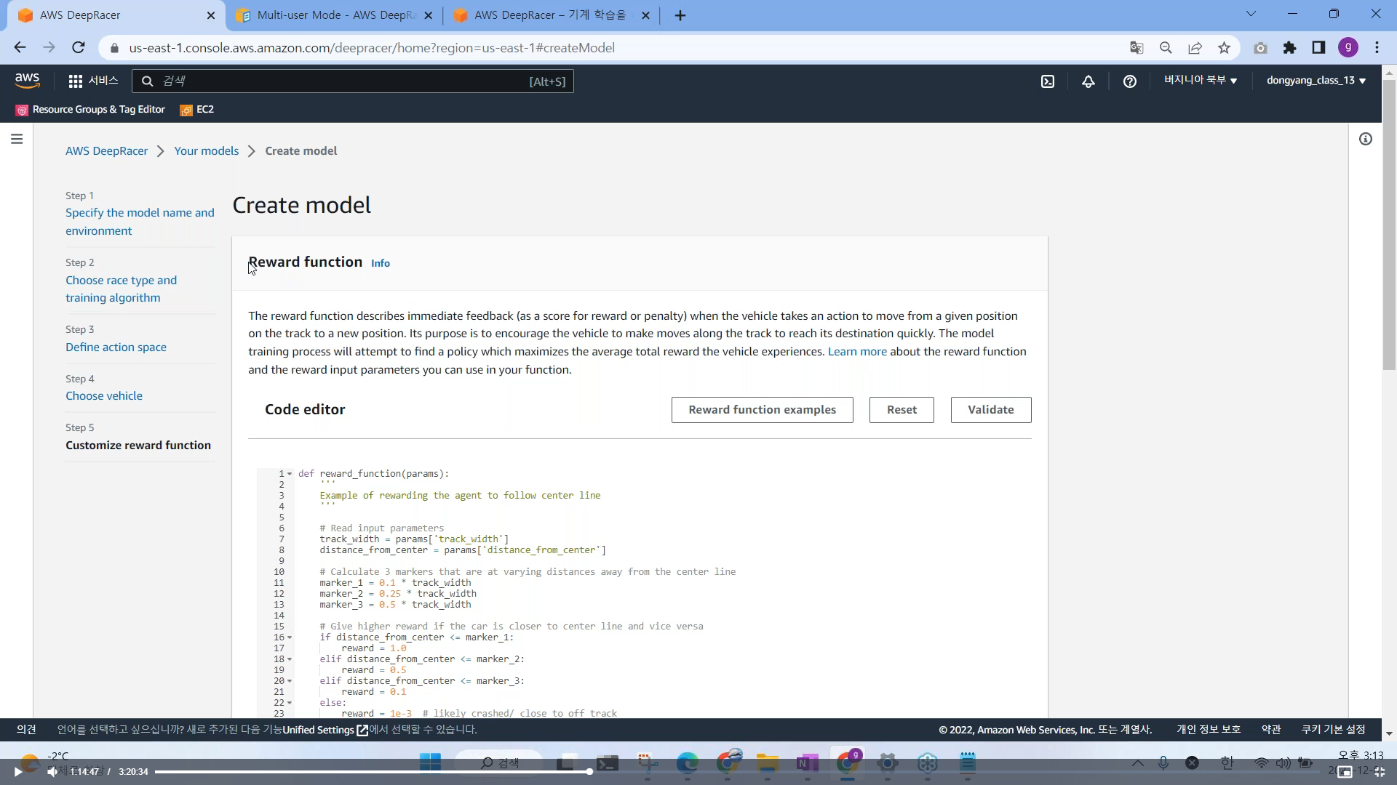Collapse the code fold arrow on line 1
This screenshot has height=785, width=1397.
click(290, 474)
